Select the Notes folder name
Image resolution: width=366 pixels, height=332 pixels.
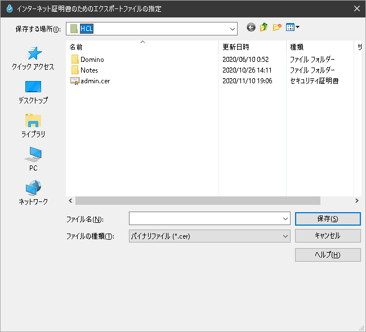coord(89,70)
